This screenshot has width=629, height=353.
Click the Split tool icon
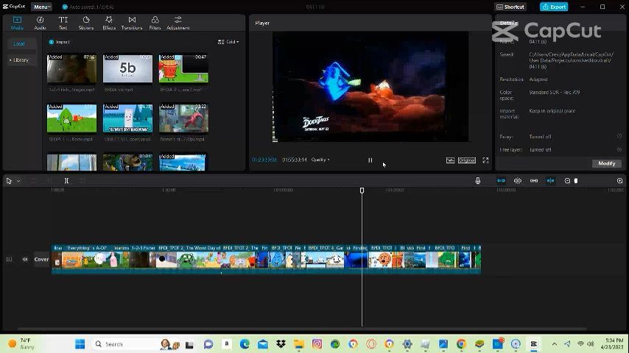pos(66,181)
